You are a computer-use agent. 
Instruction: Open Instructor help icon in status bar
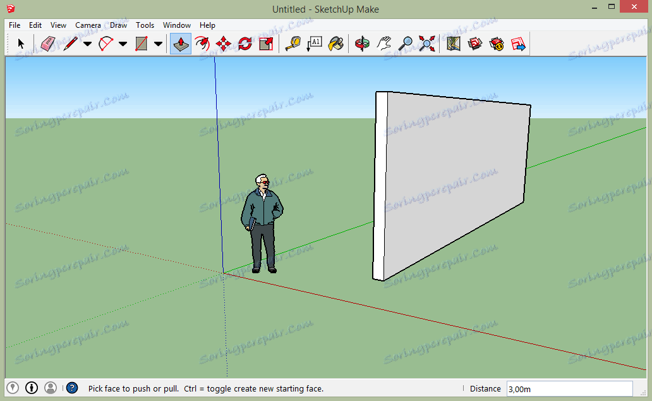click(x=72, y=388)
